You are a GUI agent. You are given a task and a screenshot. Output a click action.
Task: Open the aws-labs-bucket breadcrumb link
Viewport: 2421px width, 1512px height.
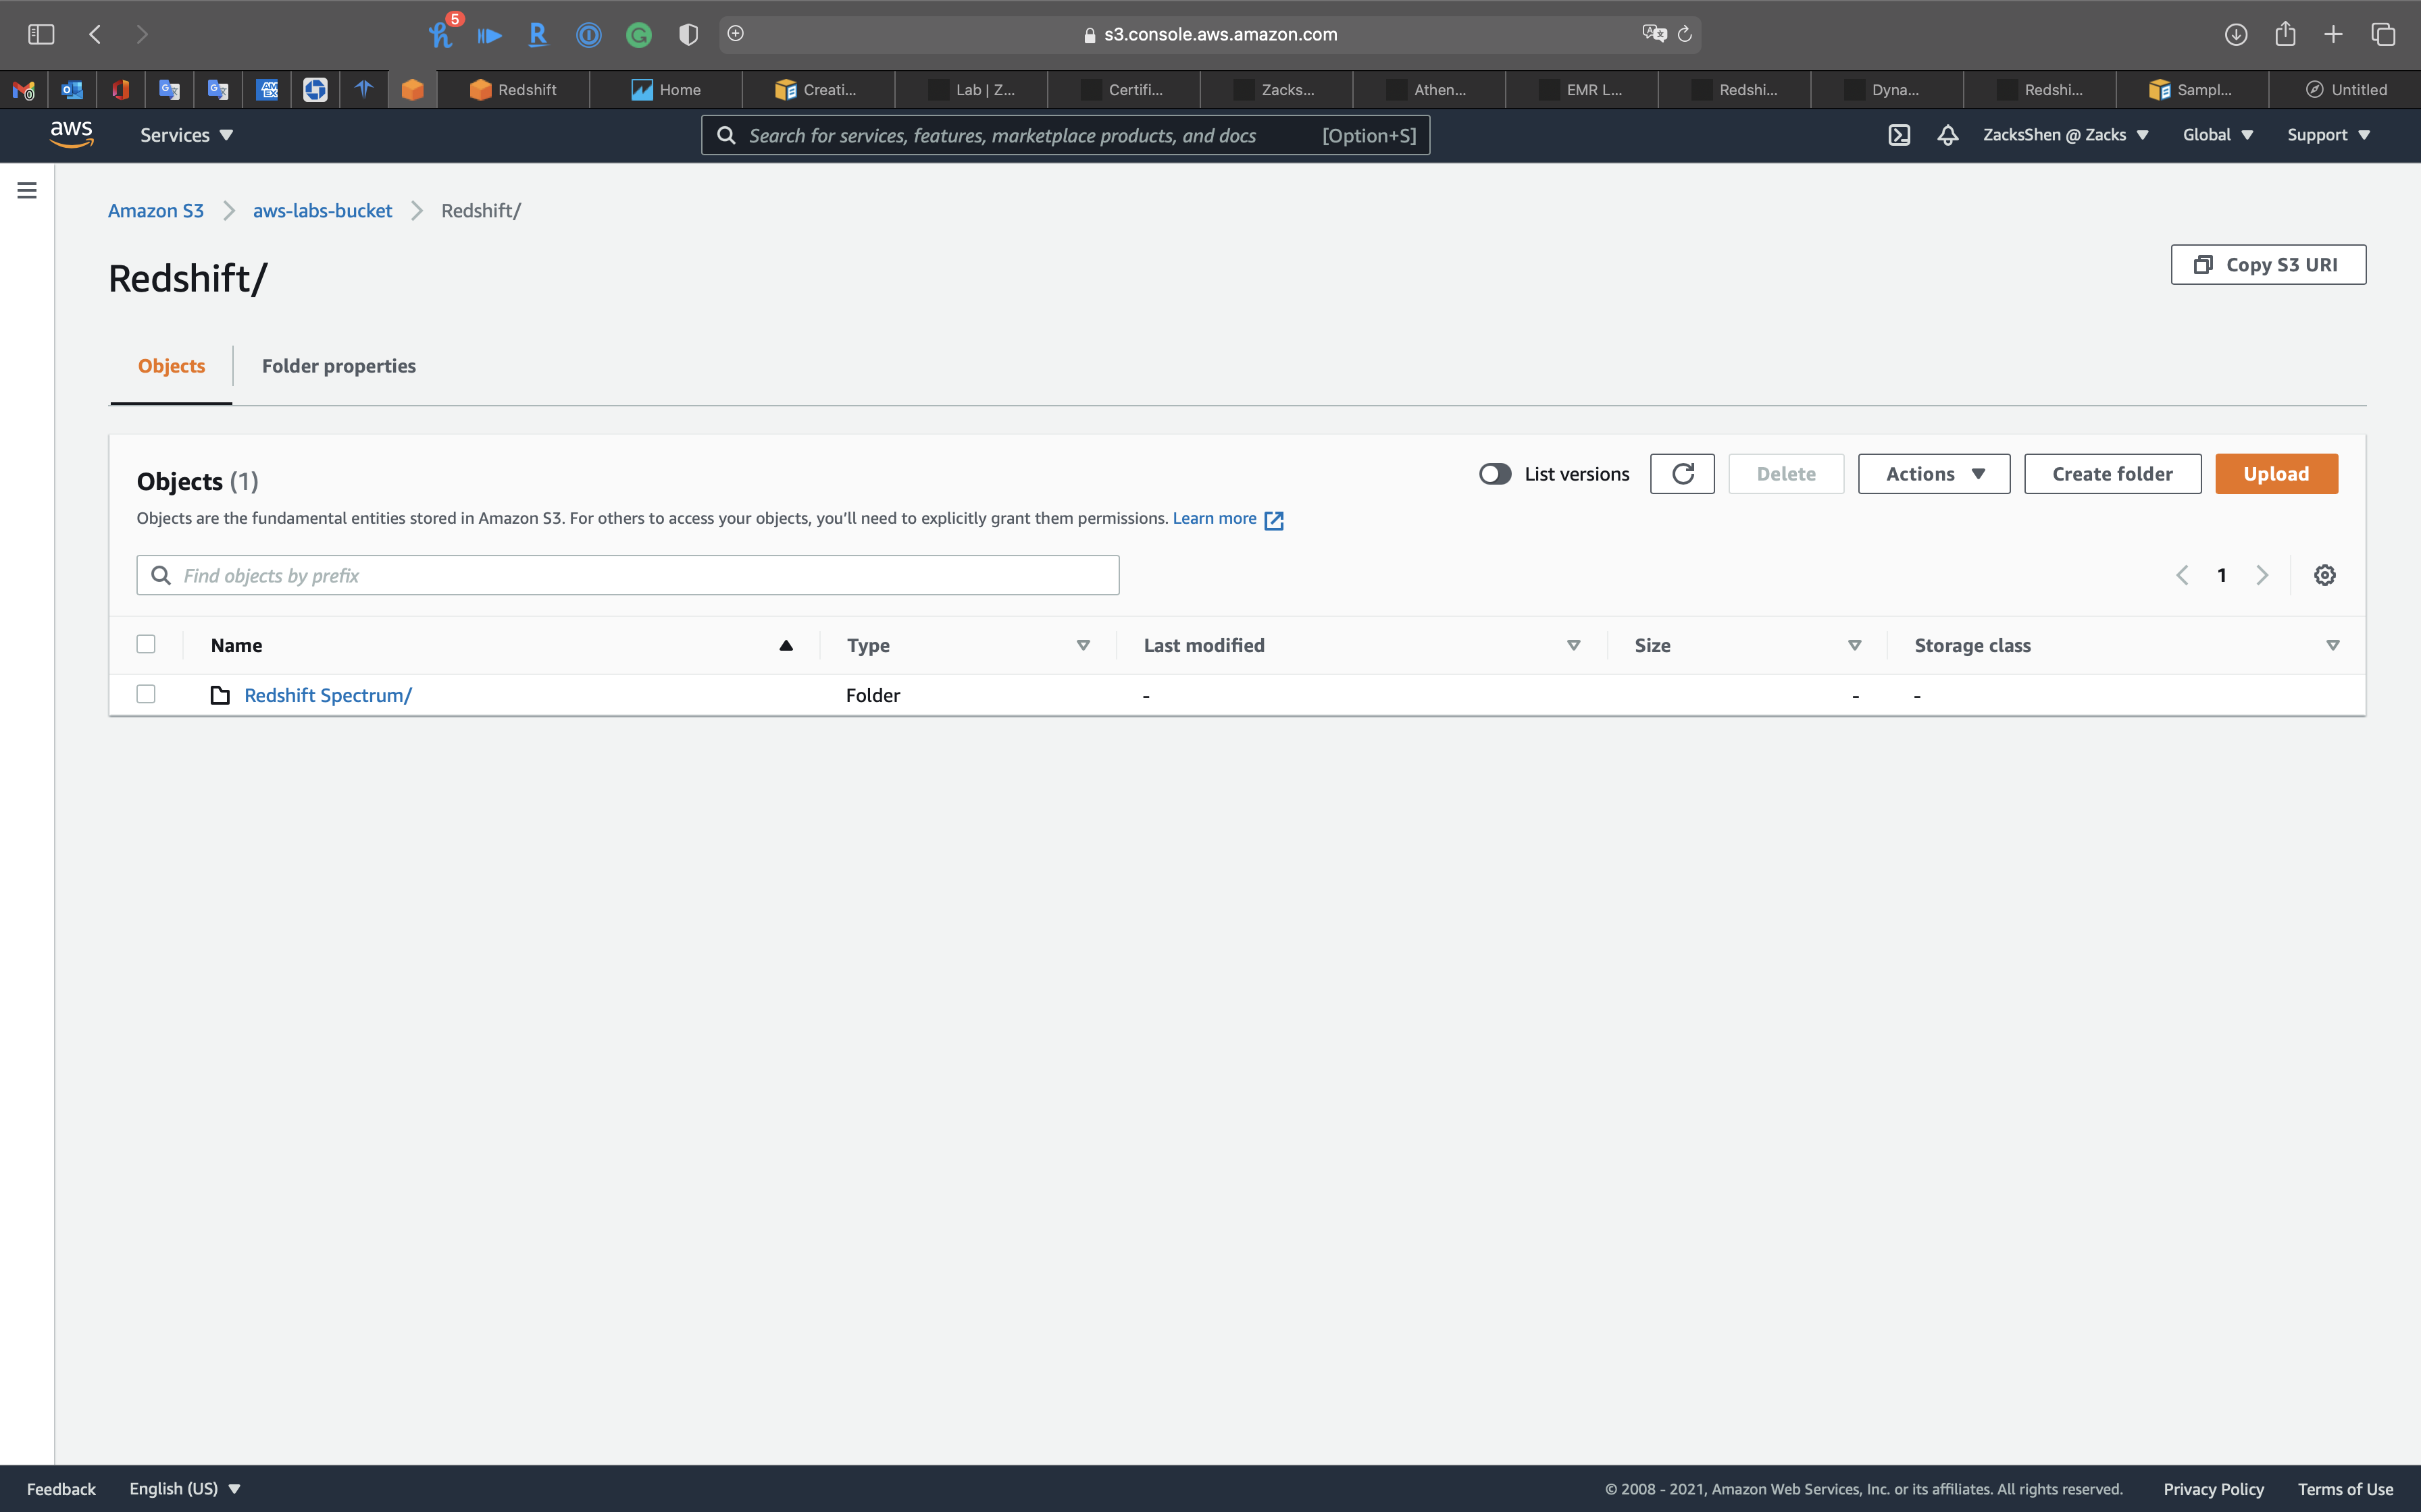coord(322,211)
